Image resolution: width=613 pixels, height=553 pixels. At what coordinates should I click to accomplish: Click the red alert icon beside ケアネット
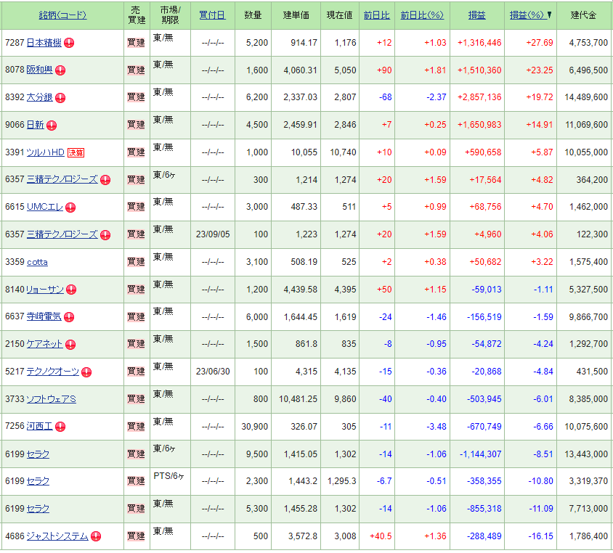70,345
